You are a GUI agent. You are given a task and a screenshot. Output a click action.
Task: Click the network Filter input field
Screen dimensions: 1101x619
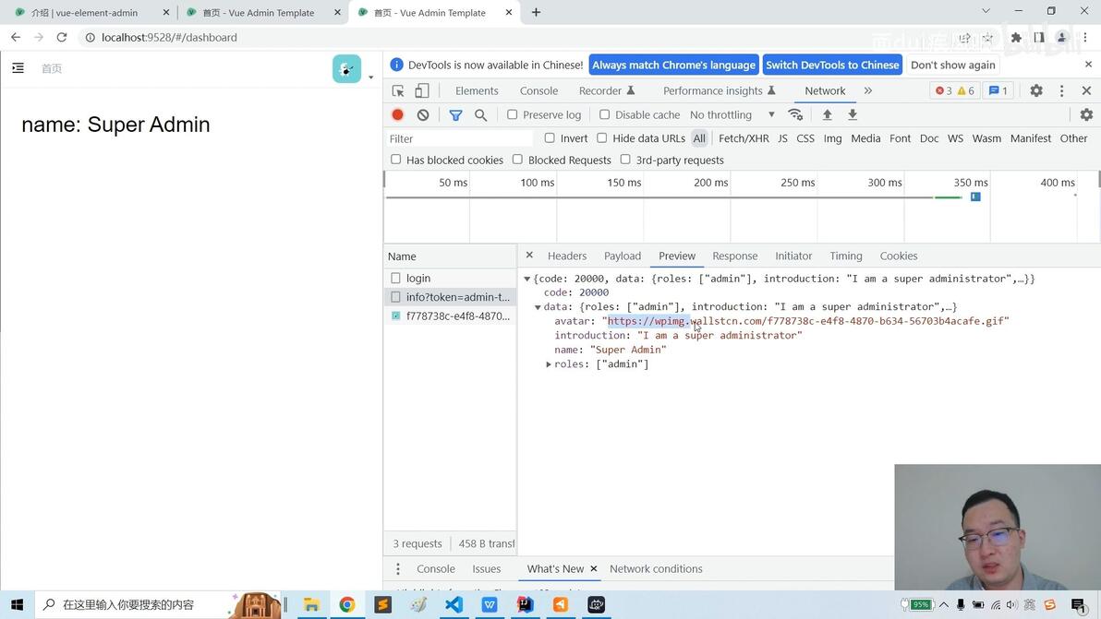click(x=460, y=138)
